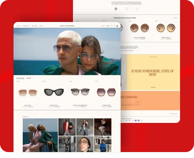Click the shop-all link beside THE ARCHIVE COLLECTION

tap(175, 18)
